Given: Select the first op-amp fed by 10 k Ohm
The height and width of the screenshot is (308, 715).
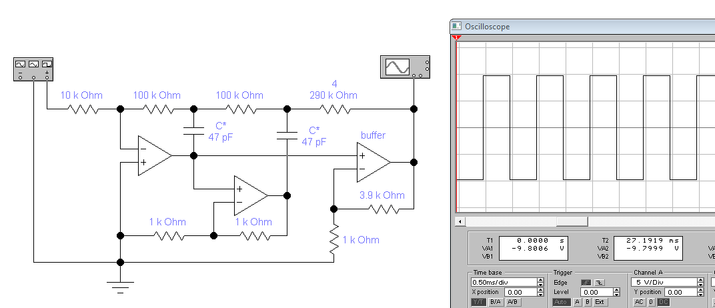Looking at the screenshot, I should click(x=155, y=155).
